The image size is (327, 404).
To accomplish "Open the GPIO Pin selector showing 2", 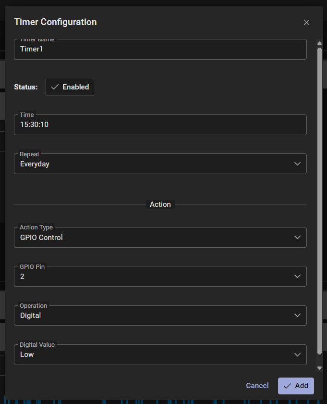I will pyautogui.click(x=160, y=276).
